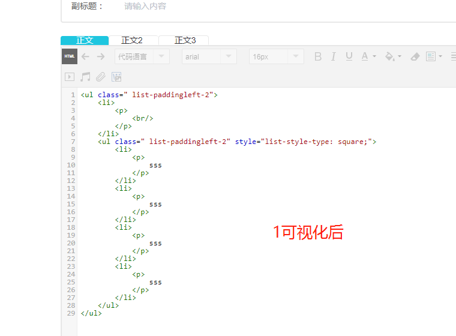Insert attachment with the paperclip icon
This screenshot has width=456, height=336.
coord(101,77)
